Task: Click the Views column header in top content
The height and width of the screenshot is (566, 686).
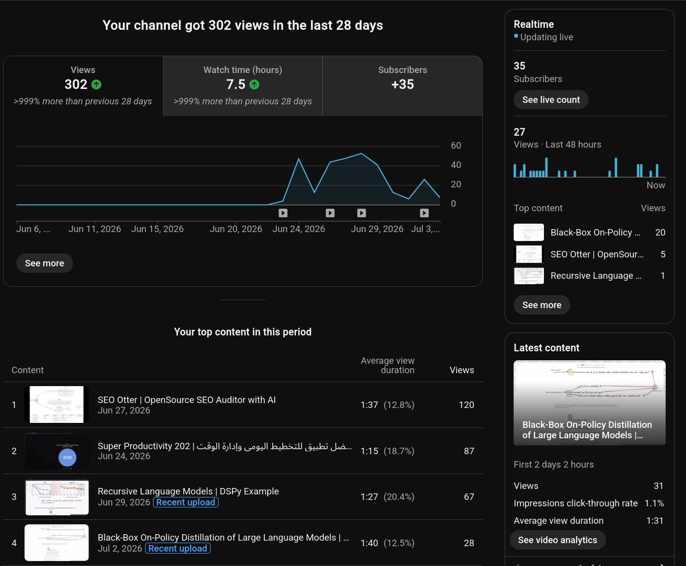Action: pyautogui.click(x=462, y=370)
